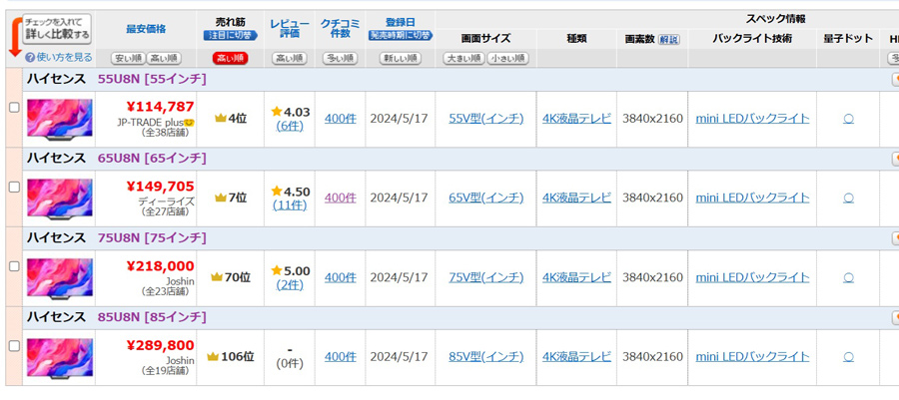Sort screen size by 小さい順
899x400 pixels.
tap(508, 58)
